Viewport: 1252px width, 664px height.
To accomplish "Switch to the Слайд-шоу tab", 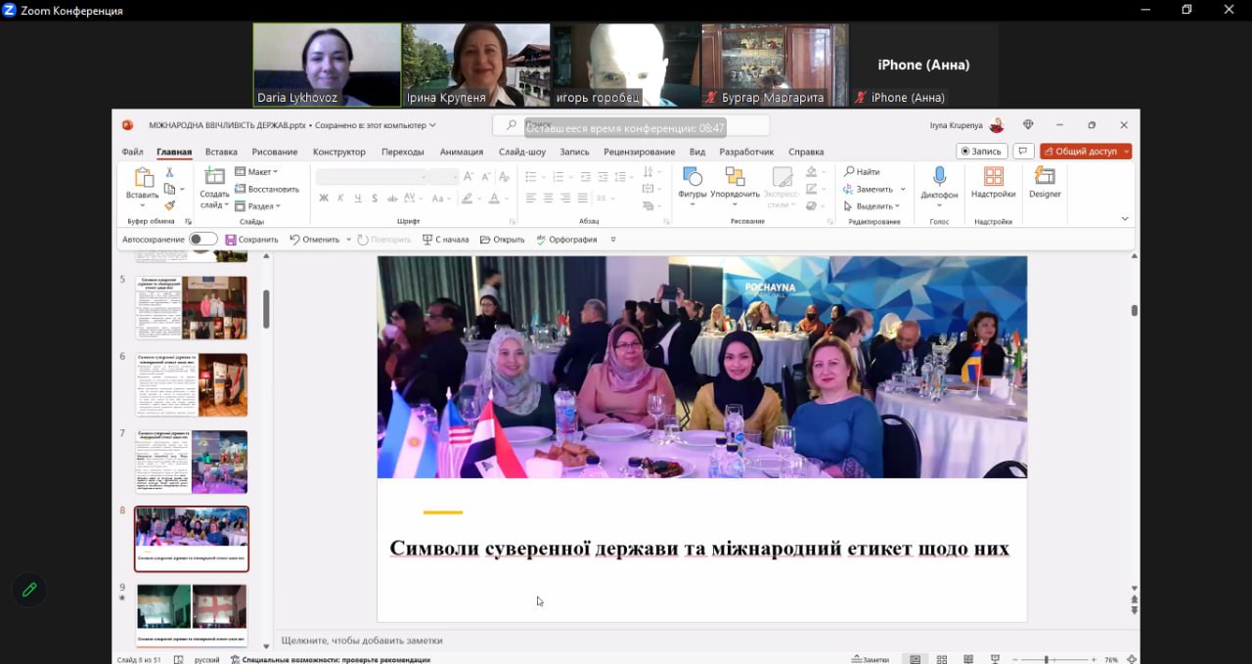I will pos(522,152).
